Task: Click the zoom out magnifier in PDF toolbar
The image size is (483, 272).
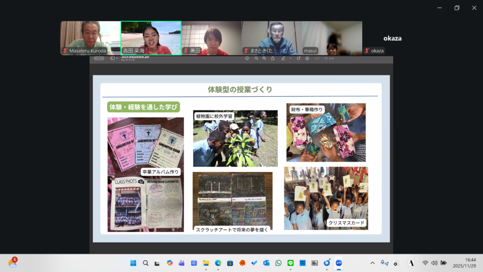Action: tap(256, 59)
